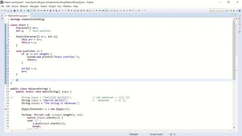This screenshot has width=242, height=136.
Task: Click the Stack overflow println line
Action: pyautogui.click(x=53, y=57)
